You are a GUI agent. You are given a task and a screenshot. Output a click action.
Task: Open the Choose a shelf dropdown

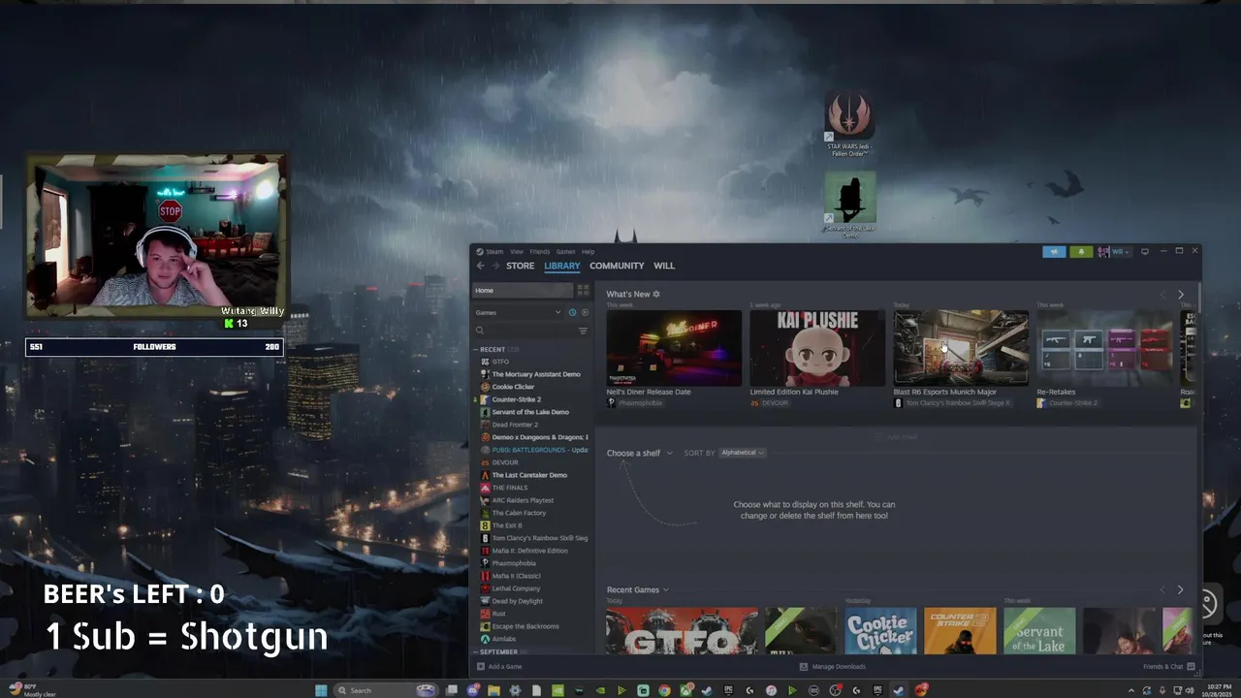coord(639,453)
